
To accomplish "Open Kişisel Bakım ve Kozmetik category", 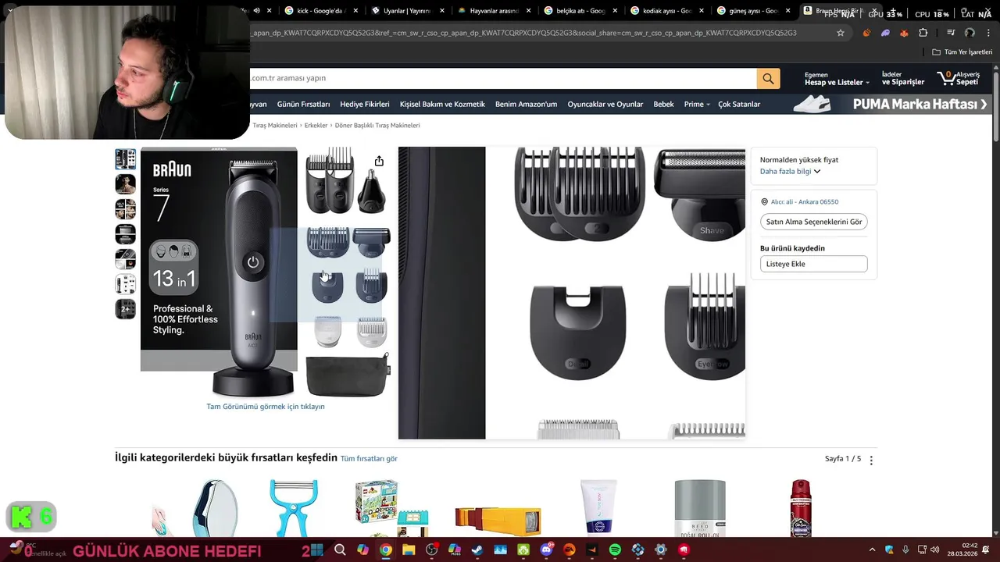I will tap(442, 105).
